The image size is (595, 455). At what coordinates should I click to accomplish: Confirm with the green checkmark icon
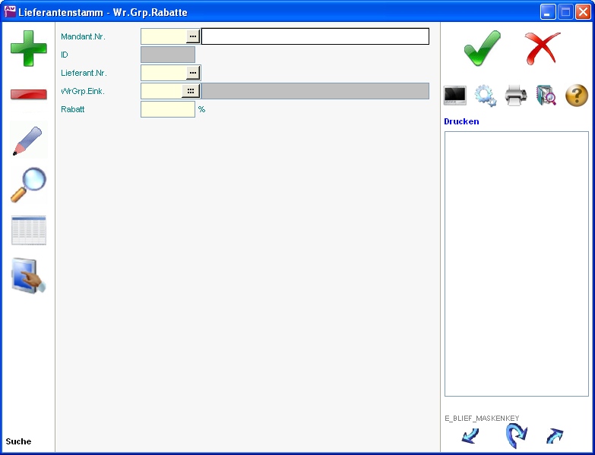click(483, 49)
